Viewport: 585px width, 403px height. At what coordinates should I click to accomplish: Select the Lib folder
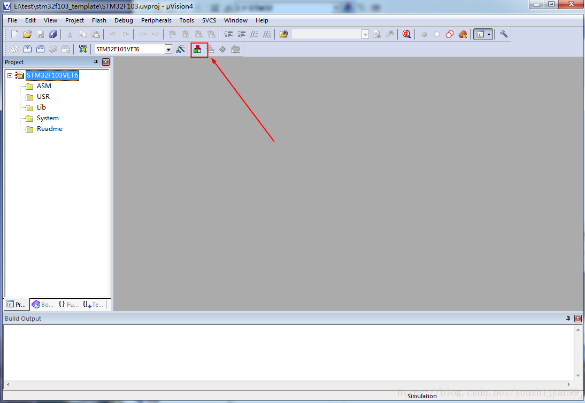tap(41, 107)
